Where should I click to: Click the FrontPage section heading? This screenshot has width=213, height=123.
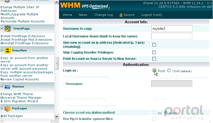point(21,28)
